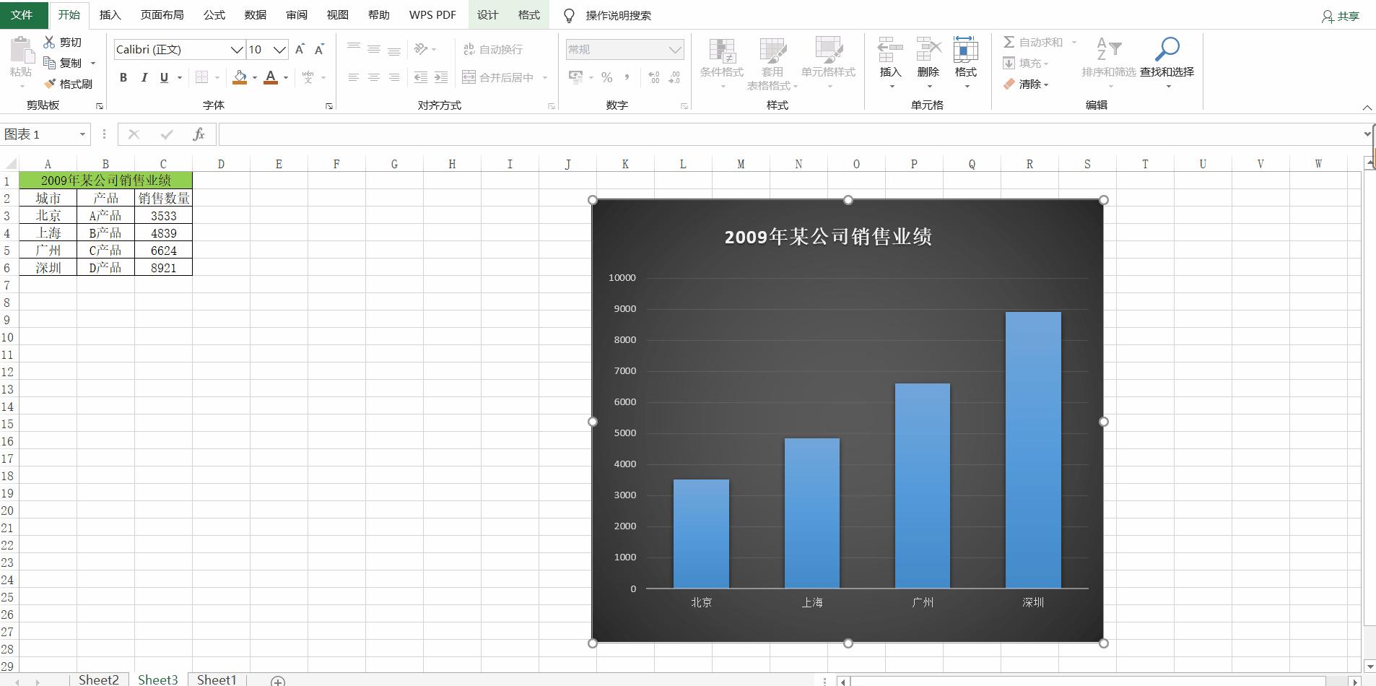Open the font name dropdown
Screen dimensions: 1376x686
(235, 49)
